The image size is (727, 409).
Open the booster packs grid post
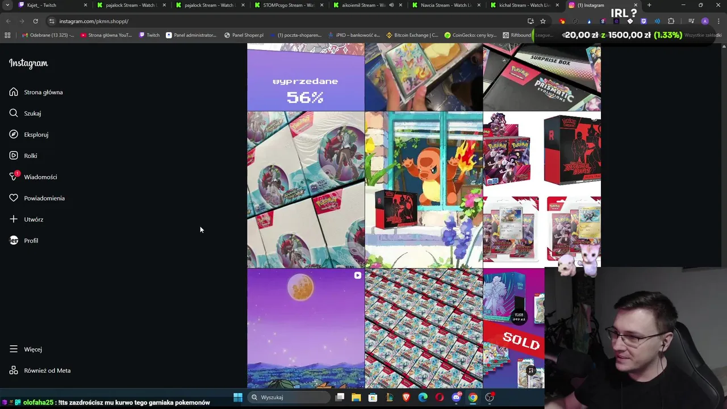point(424,328)
